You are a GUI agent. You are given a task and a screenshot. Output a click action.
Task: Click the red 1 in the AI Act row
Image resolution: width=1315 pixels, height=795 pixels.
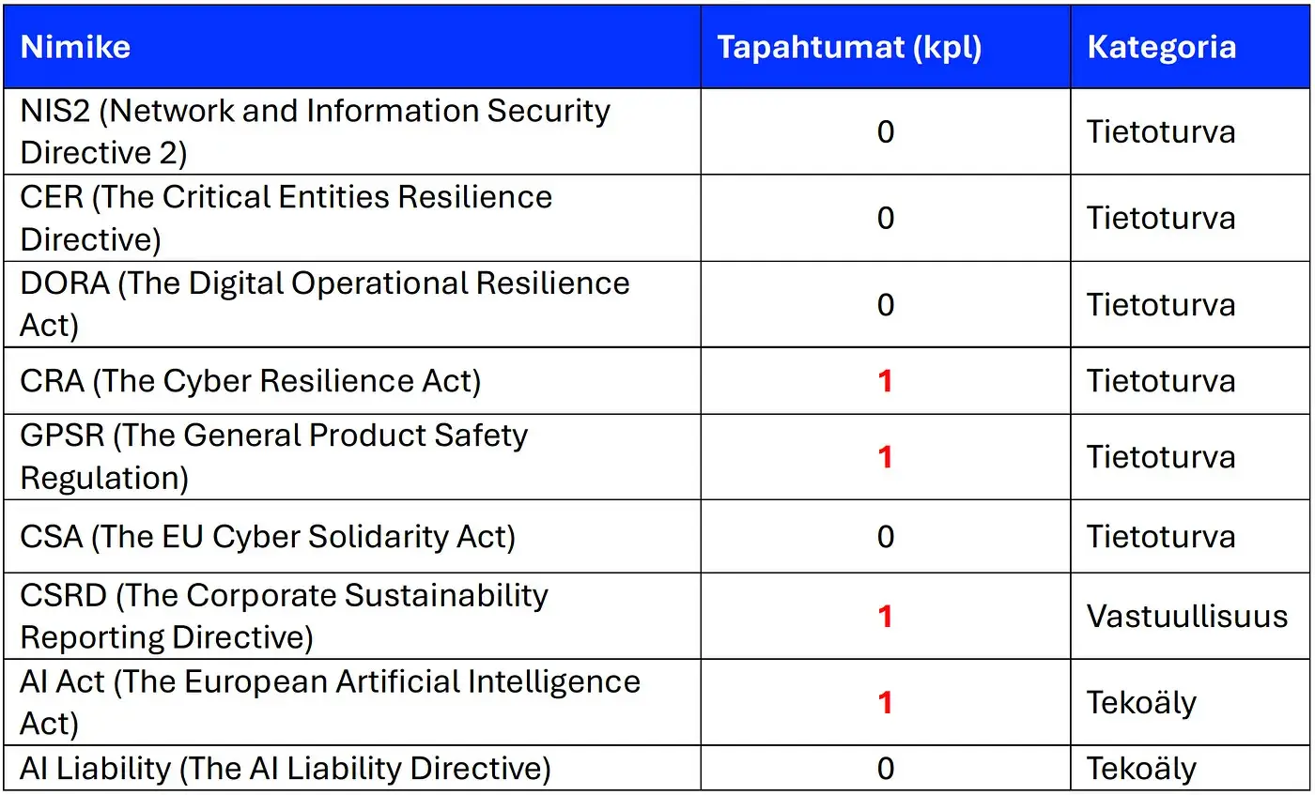point(885,703)
